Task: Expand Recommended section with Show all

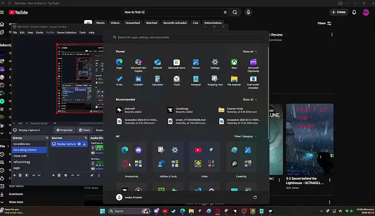Action: click(250, 99)
